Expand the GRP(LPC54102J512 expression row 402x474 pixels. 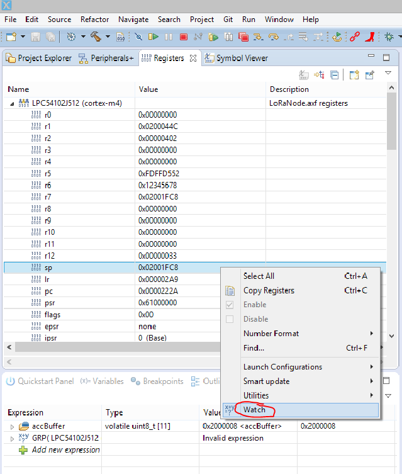pyautogui.click(x=12, y=439)
